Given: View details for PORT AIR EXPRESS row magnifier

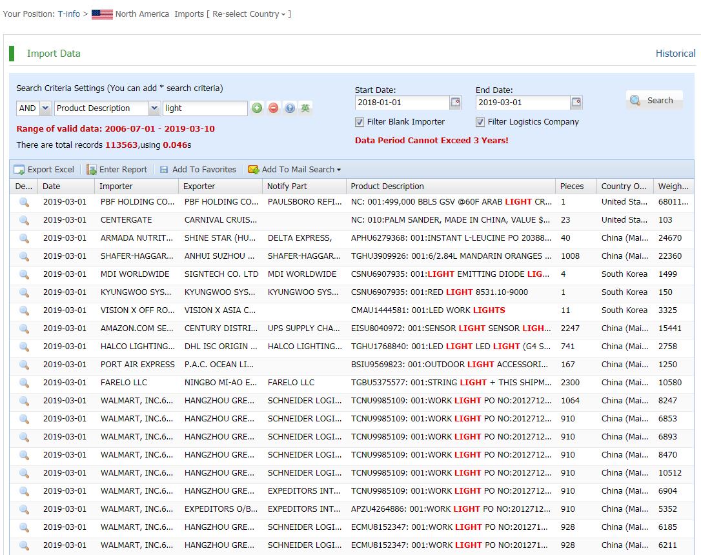Looking at the screenshot, I should [24, 365].
